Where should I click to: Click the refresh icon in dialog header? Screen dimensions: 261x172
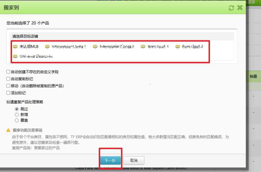(x=231, y=8)
